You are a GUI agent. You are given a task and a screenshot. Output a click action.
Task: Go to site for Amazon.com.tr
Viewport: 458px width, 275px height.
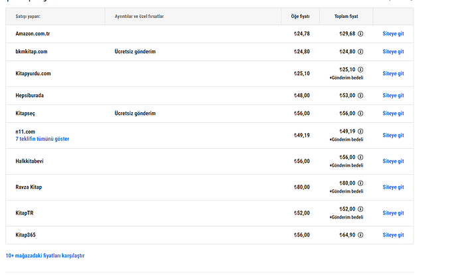393,34
